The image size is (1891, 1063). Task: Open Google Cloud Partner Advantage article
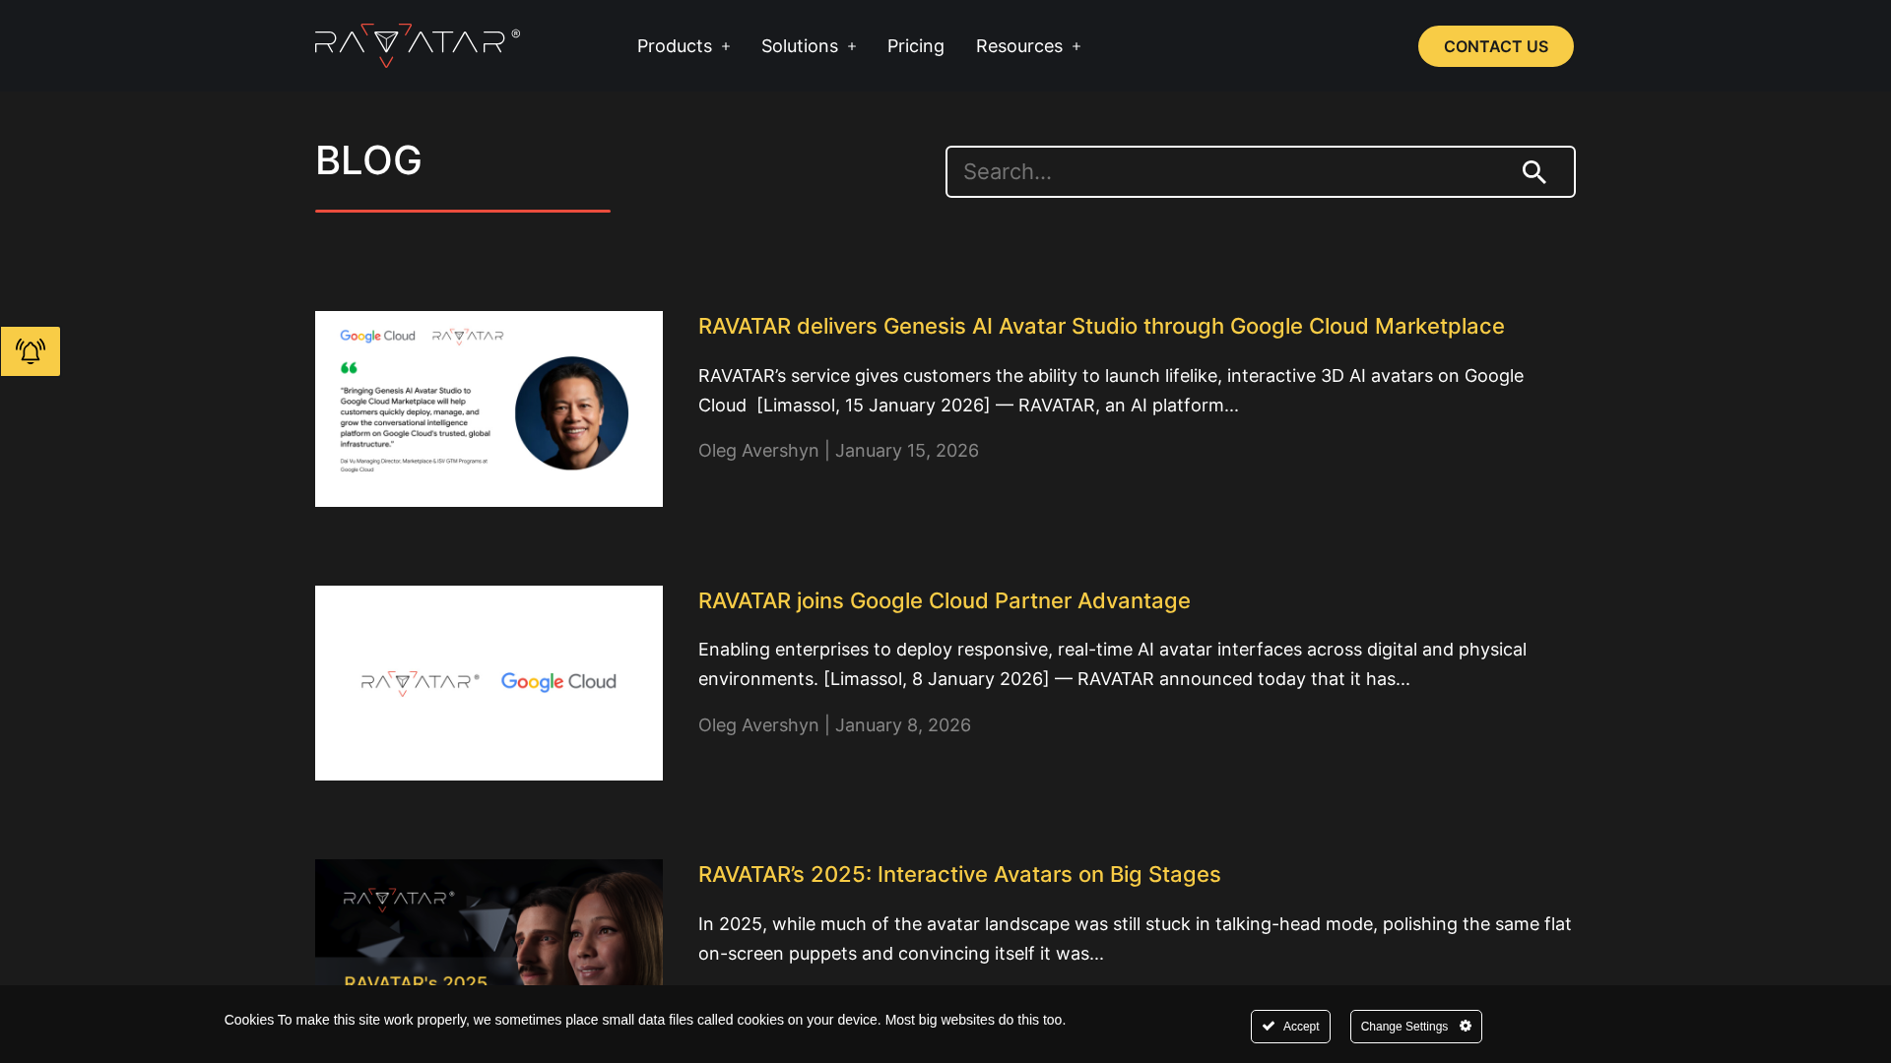944,600
